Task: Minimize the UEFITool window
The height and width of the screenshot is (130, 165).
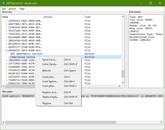Action: pos(141,3)
